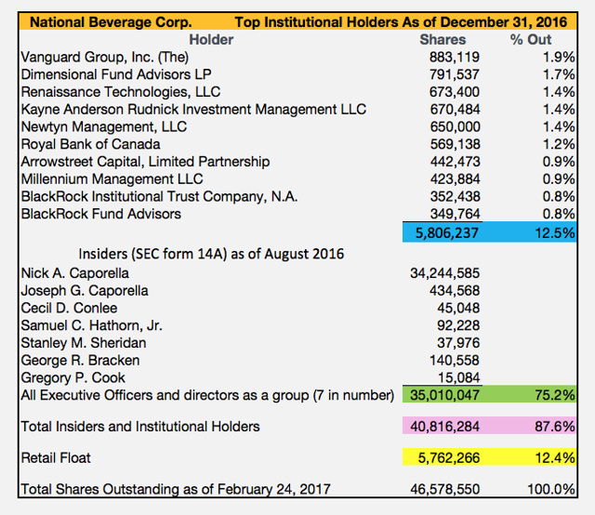Click the green 35,010,047 cell
The height and width of the screenshot is (515, 595).
pyautogui.click(x=443, y=395)
